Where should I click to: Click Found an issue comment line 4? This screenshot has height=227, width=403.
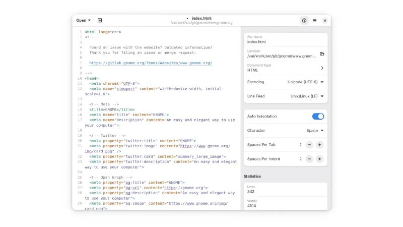(151, 47)
